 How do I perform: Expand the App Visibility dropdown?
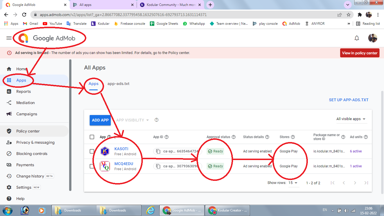click(x=132, y=120)
